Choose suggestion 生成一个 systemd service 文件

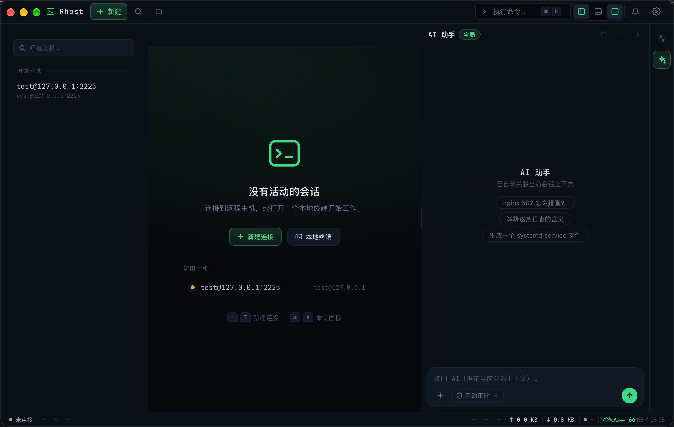(x=535, y=235)
